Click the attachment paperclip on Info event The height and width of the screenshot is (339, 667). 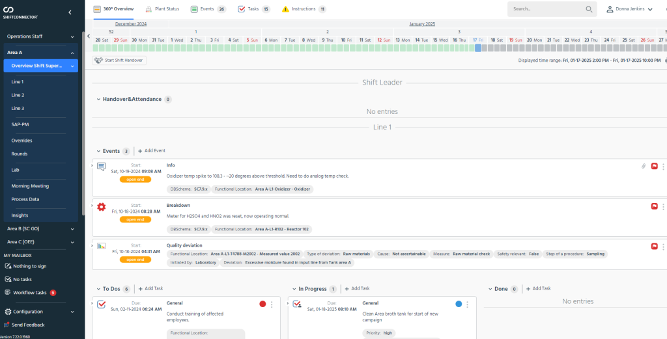click(644, 166)
